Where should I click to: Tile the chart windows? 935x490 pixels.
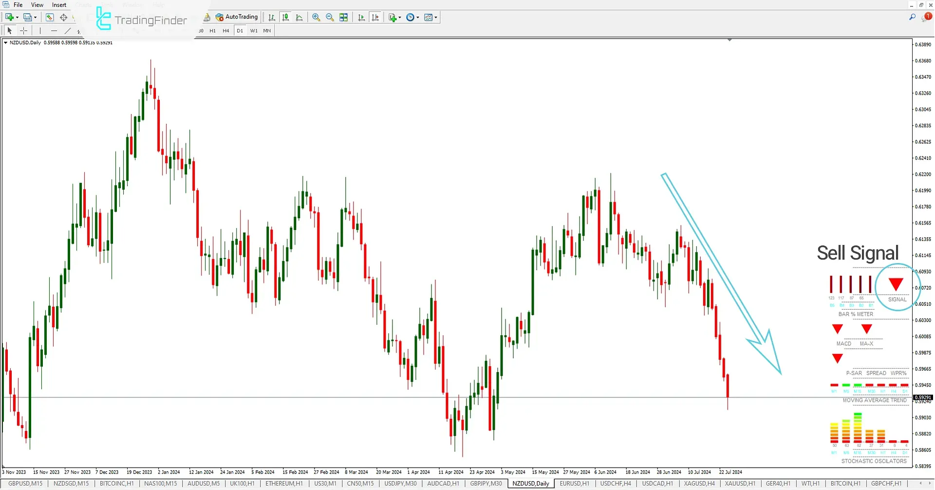coord(344,17)
